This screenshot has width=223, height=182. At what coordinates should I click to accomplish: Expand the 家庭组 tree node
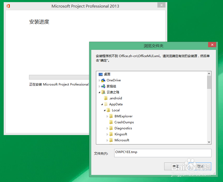[x=99, y=86]
